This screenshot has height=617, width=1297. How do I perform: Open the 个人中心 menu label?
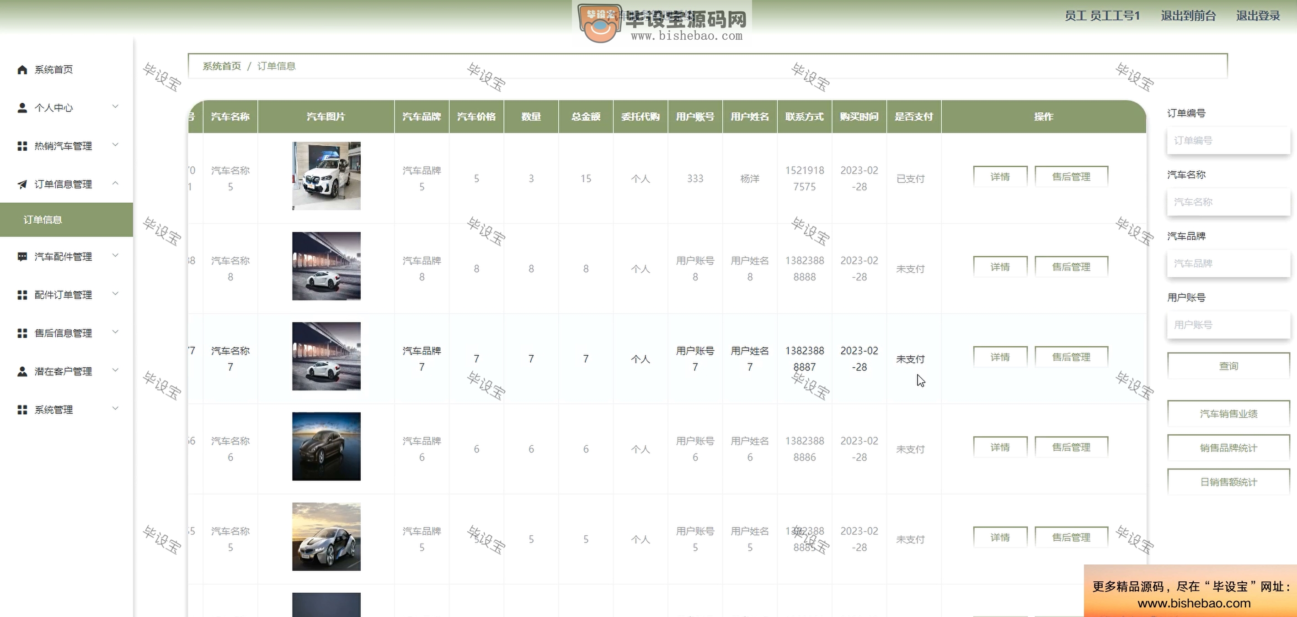tap(53, 108)
